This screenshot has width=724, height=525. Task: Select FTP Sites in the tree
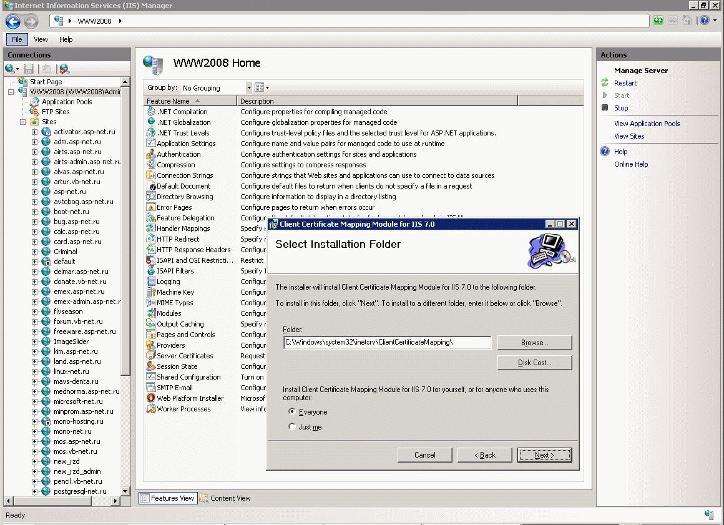[x=56, y=112]
